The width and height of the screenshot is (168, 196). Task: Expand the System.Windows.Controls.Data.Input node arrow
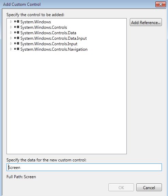[11, 38]
